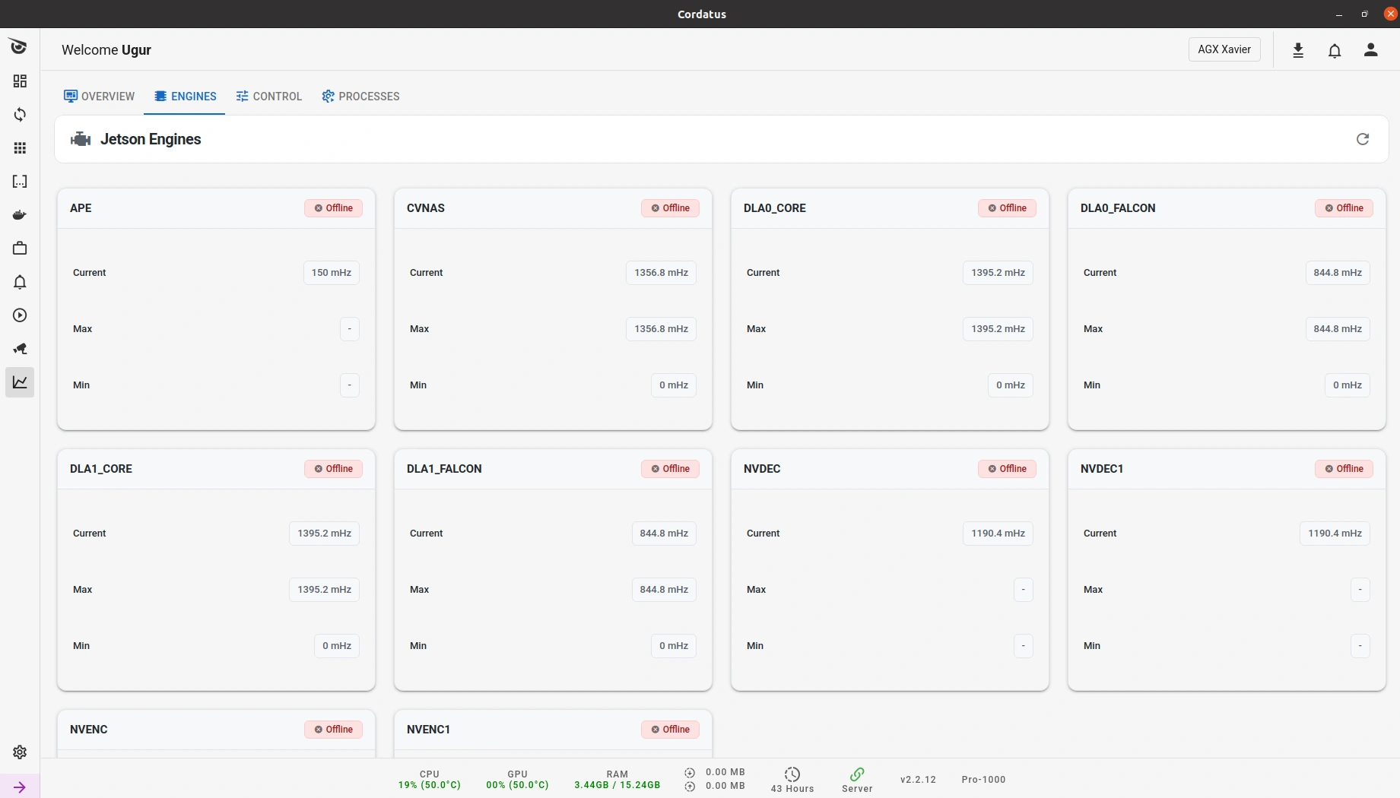Toggle the Offline status on NVDEC

pyautogui.click(x=1007, y=468)
